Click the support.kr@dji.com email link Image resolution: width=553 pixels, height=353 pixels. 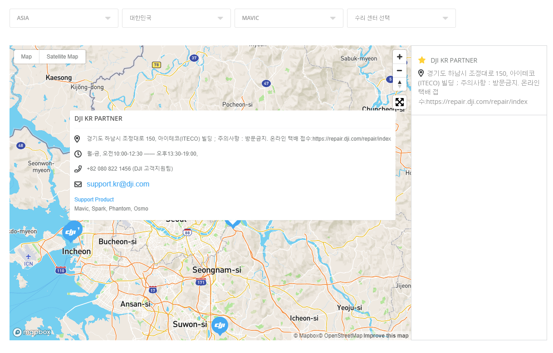click(x=118, y=184)
